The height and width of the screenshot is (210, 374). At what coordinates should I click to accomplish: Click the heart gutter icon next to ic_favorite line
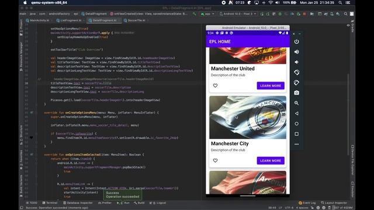coord(31,138)
